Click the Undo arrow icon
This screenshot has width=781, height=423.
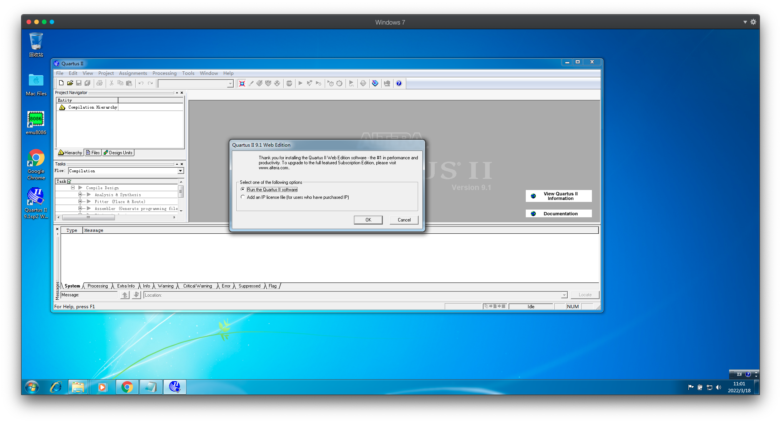coord(141,83)
